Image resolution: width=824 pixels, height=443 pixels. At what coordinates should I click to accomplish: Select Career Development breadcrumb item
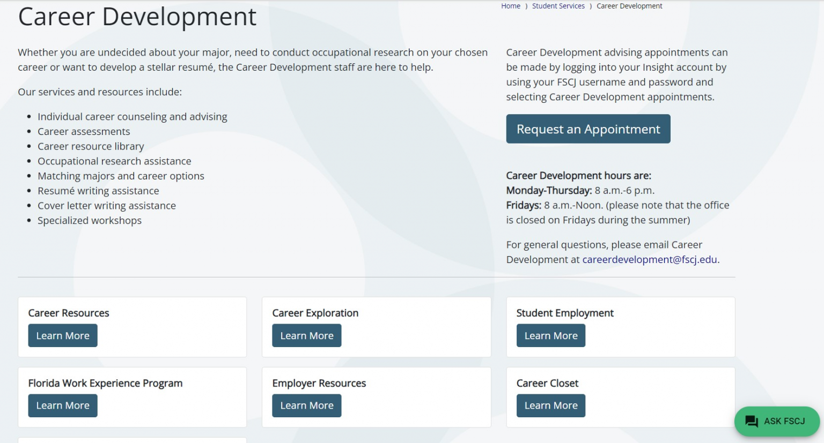point(629,6)
